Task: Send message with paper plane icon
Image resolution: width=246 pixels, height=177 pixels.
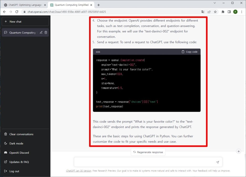Action: 218,162
